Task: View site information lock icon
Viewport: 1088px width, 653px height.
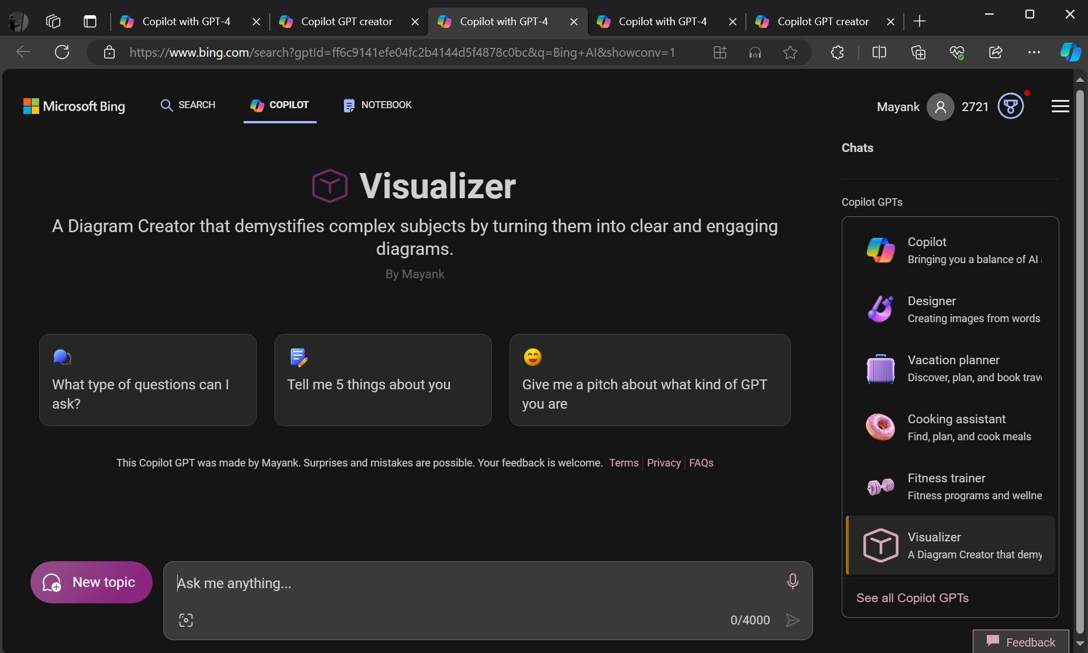Action: [109, 53]
